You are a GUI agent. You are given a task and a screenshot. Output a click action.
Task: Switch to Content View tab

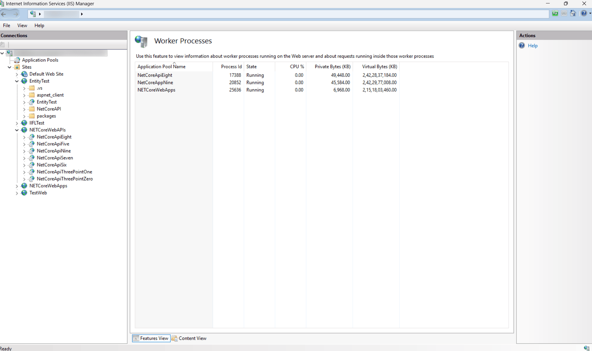tap(189, 338)
